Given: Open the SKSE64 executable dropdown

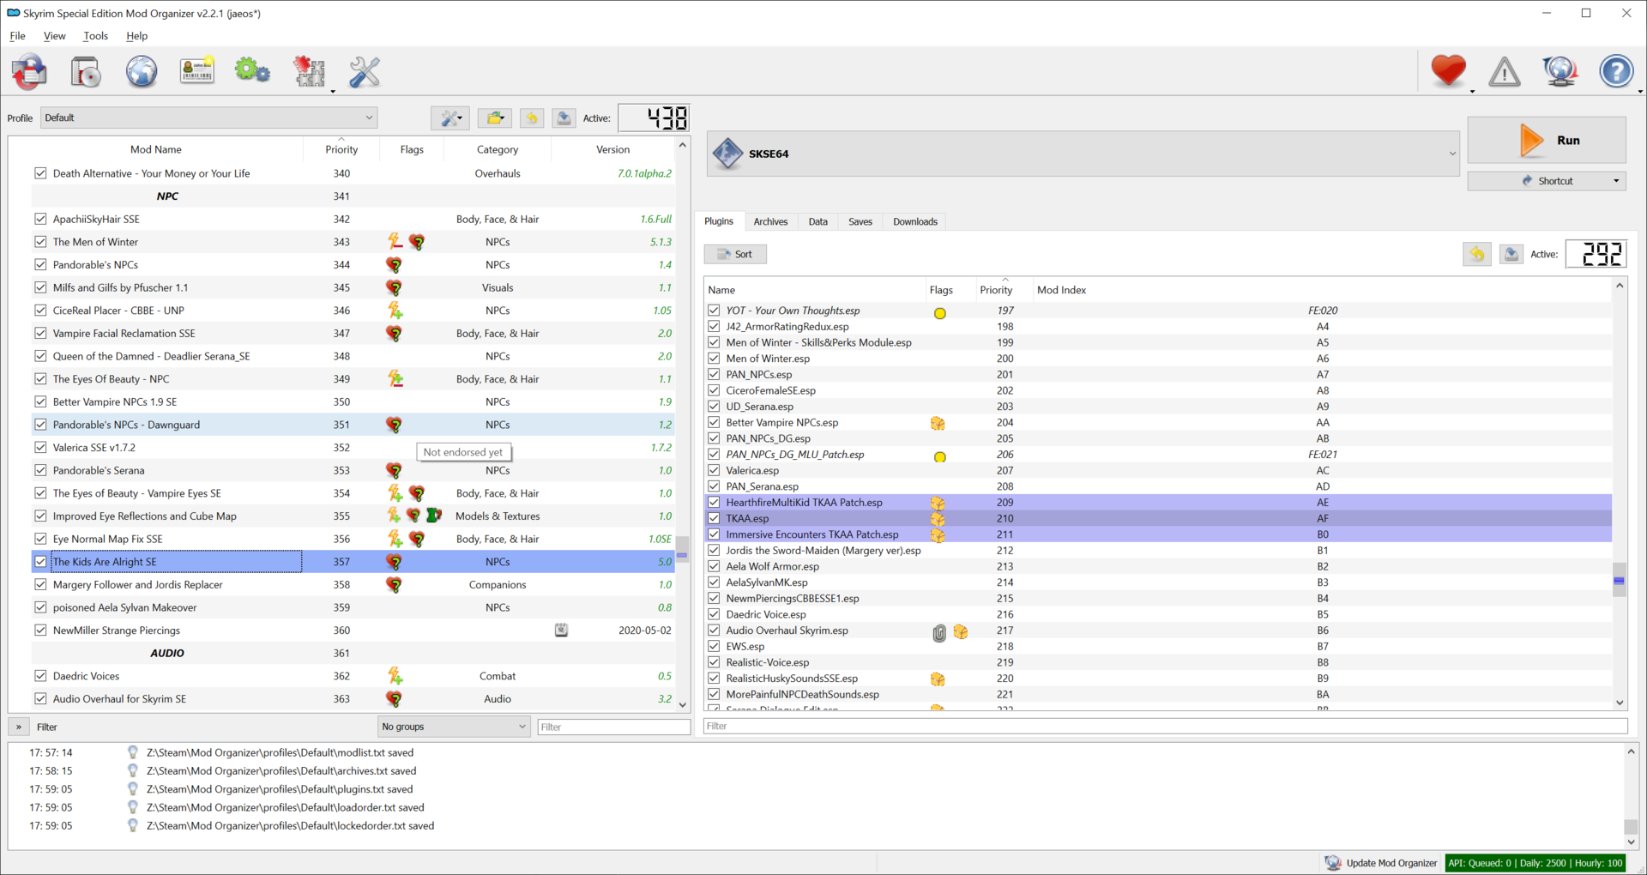Looking at the screenshot, I should point(1083,154).
